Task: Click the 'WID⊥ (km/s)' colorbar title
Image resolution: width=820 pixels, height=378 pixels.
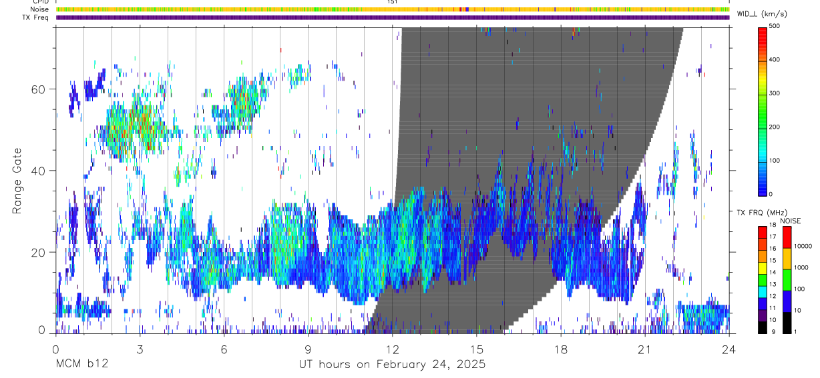Action: tap(763, 13)
